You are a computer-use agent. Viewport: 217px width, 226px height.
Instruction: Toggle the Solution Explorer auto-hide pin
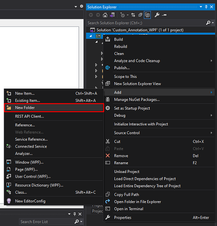point(206,7)
